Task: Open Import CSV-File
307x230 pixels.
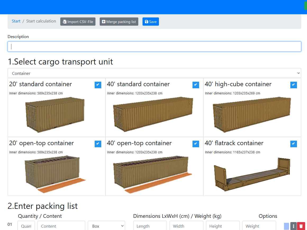Action: (78, 21)
